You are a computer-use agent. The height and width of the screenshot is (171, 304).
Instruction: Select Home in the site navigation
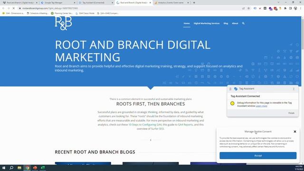coord(187,23)
